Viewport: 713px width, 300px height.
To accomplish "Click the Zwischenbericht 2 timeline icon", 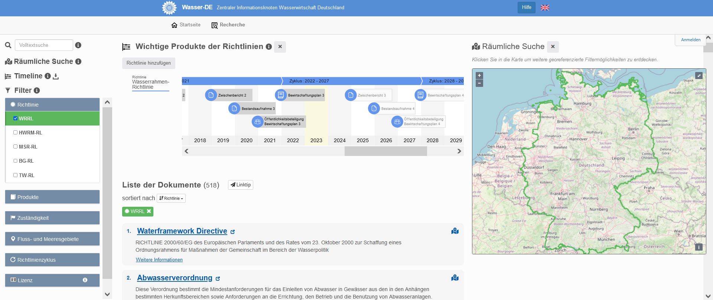I will click(x=211, y=95).
